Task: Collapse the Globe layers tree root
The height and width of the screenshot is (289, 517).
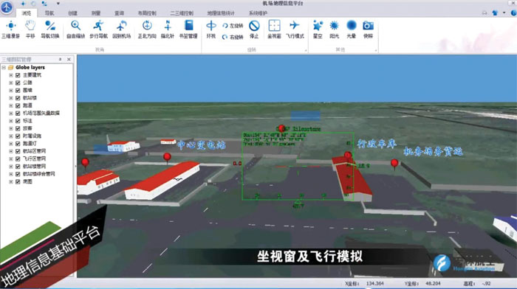Action: (x=4, y=68)
